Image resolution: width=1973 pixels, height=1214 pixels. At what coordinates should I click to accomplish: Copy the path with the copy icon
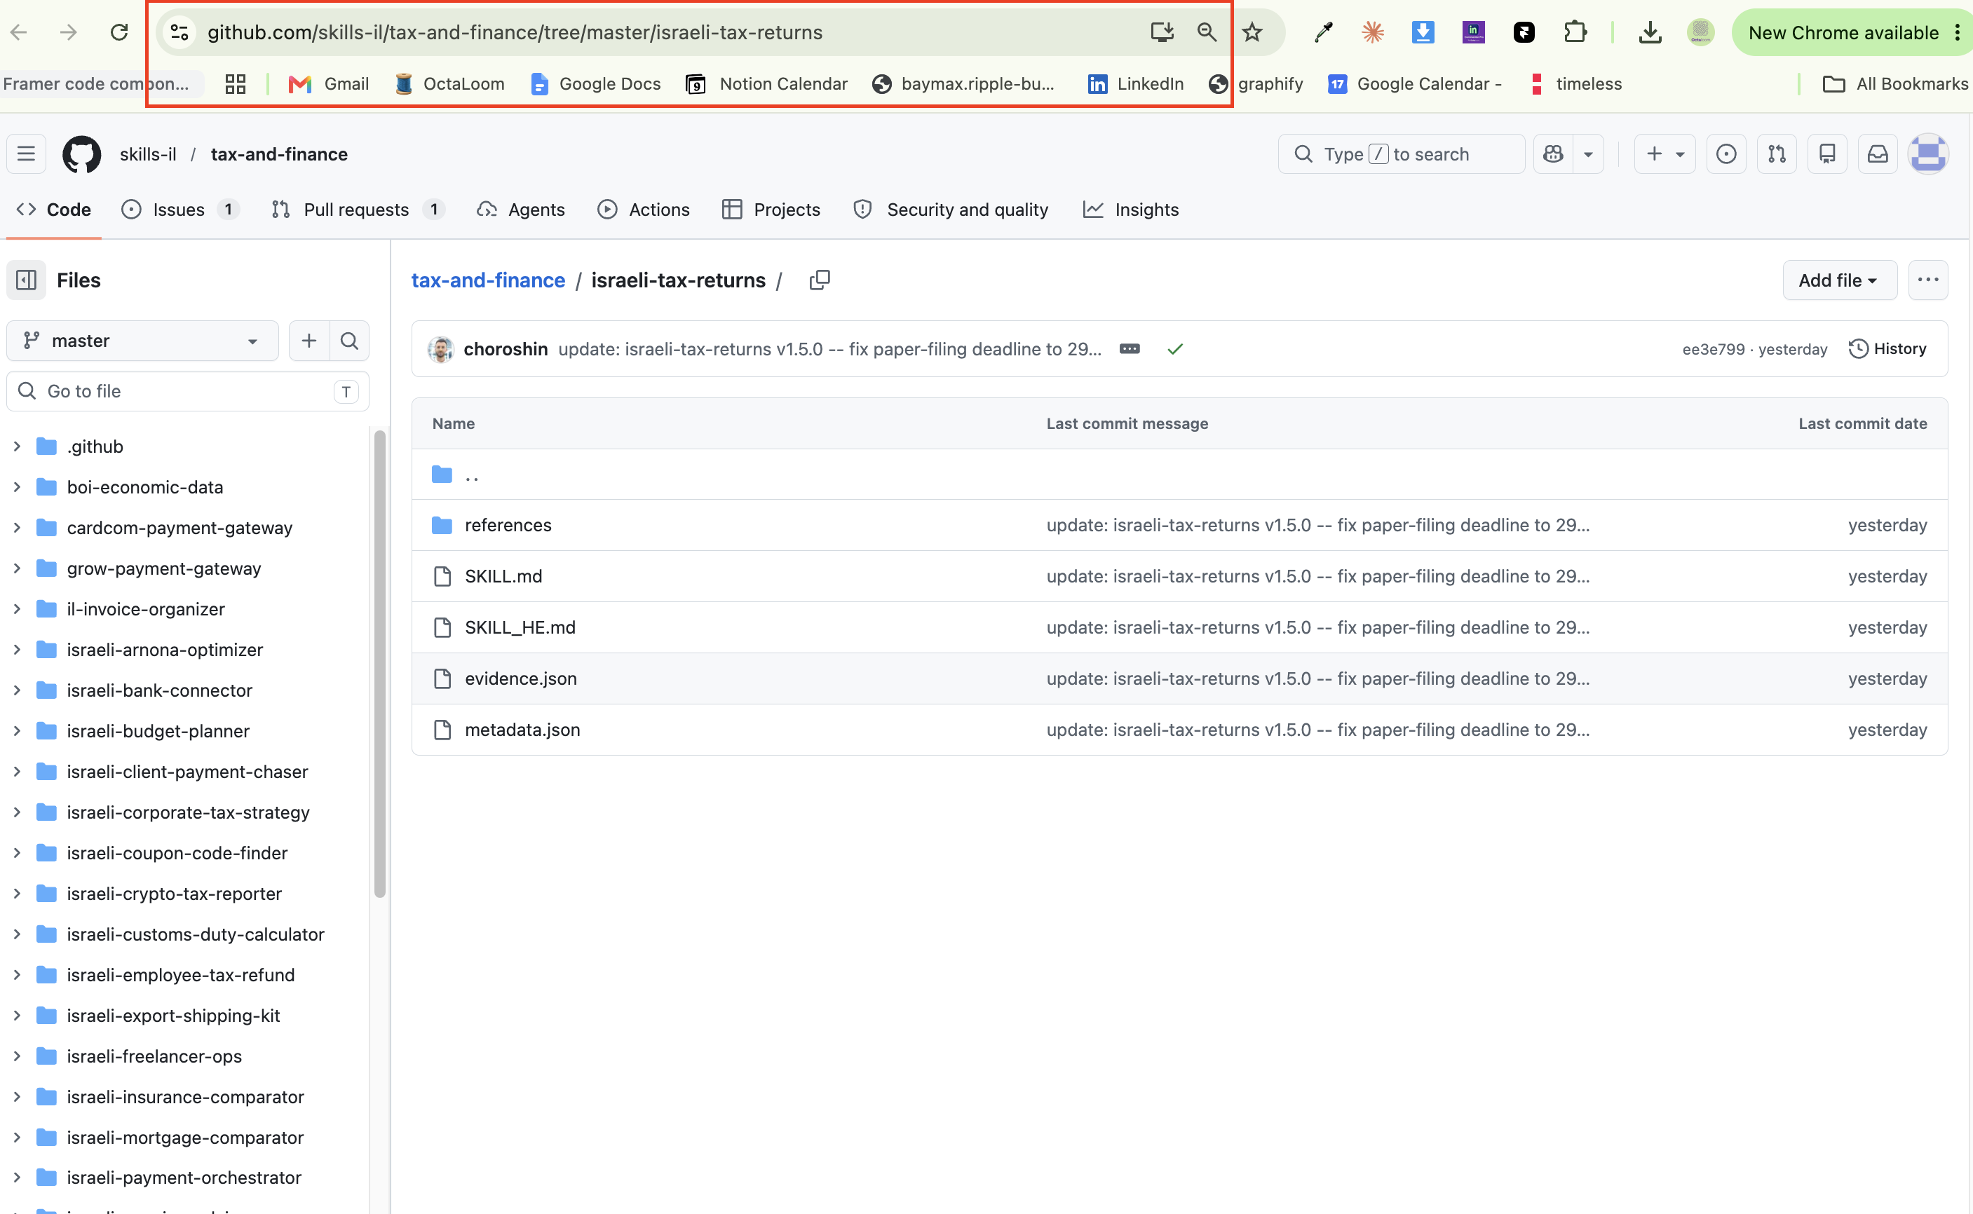(819, 280)
